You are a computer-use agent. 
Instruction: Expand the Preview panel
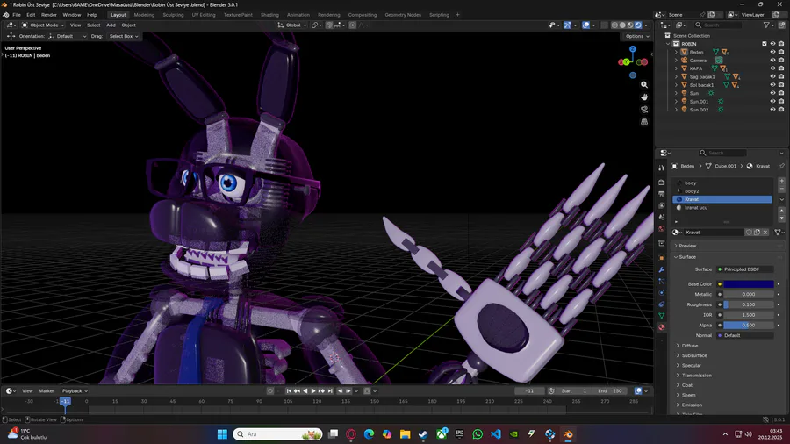click(687, 246)
